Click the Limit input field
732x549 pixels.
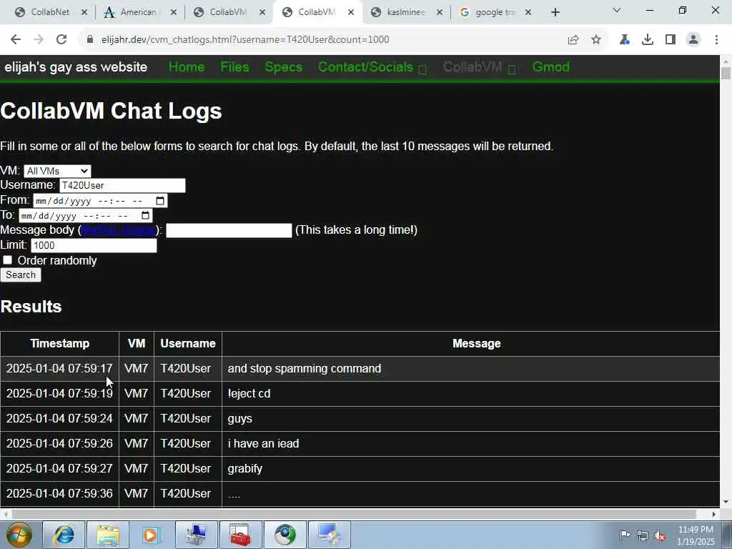94,246
